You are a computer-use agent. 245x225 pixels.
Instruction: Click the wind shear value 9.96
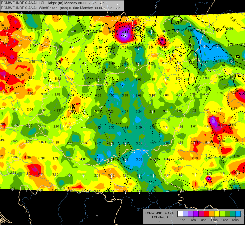click(x=178, y=63)
